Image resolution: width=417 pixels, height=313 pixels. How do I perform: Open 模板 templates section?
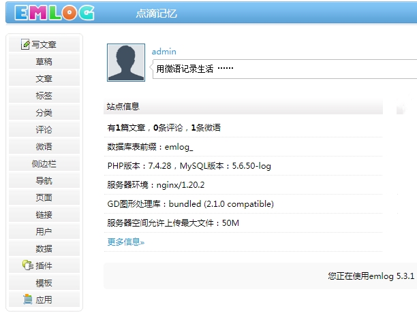[44, 283]
